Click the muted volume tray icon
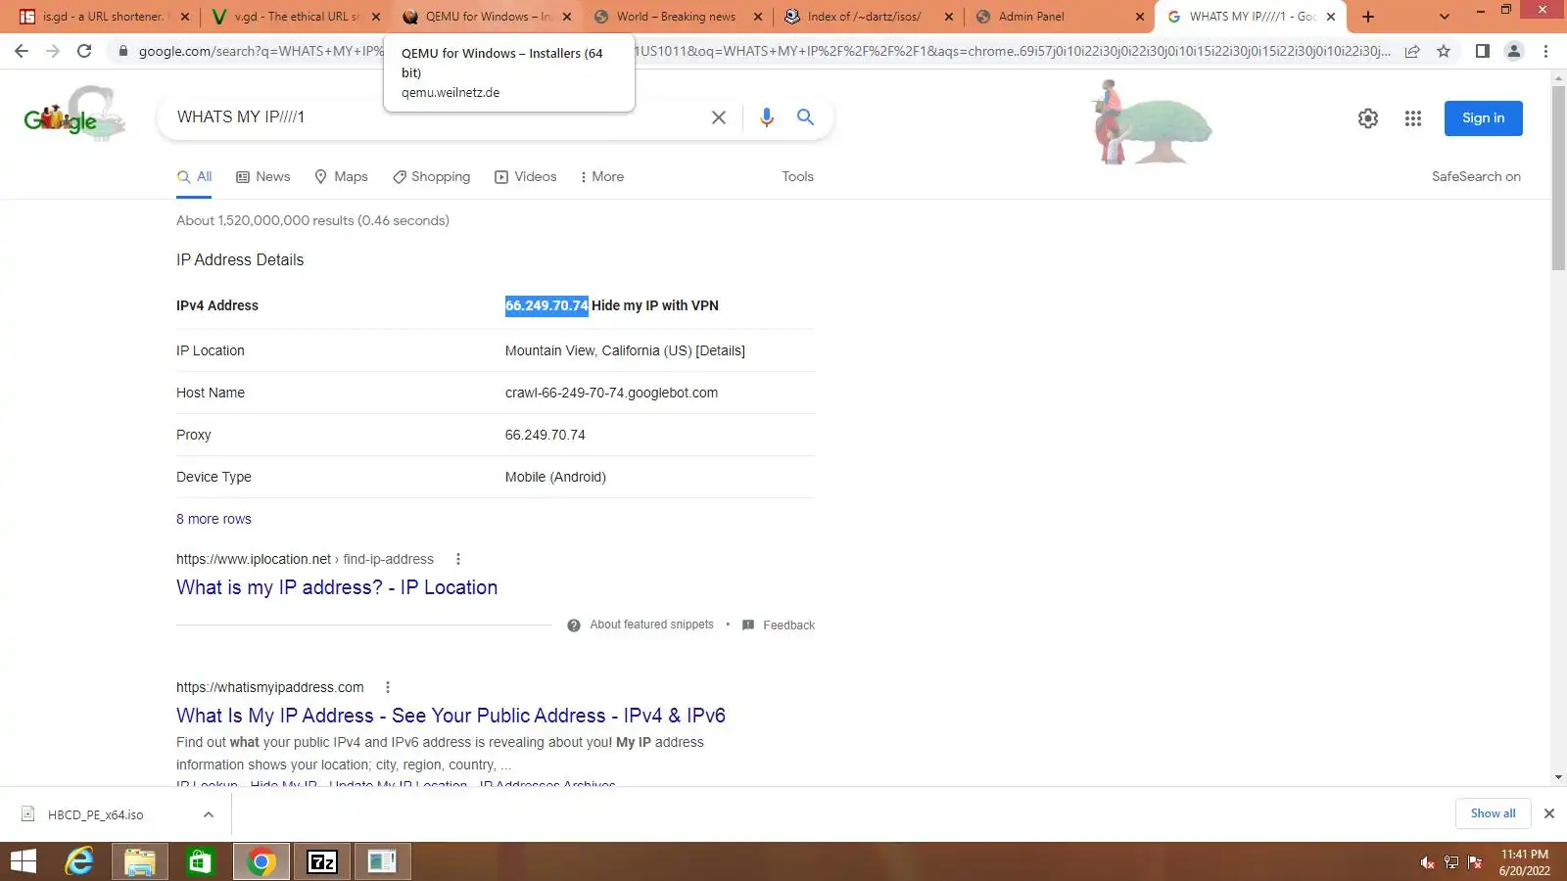The width and height of the screenshot is (1567, 881). pos(1427,862)
